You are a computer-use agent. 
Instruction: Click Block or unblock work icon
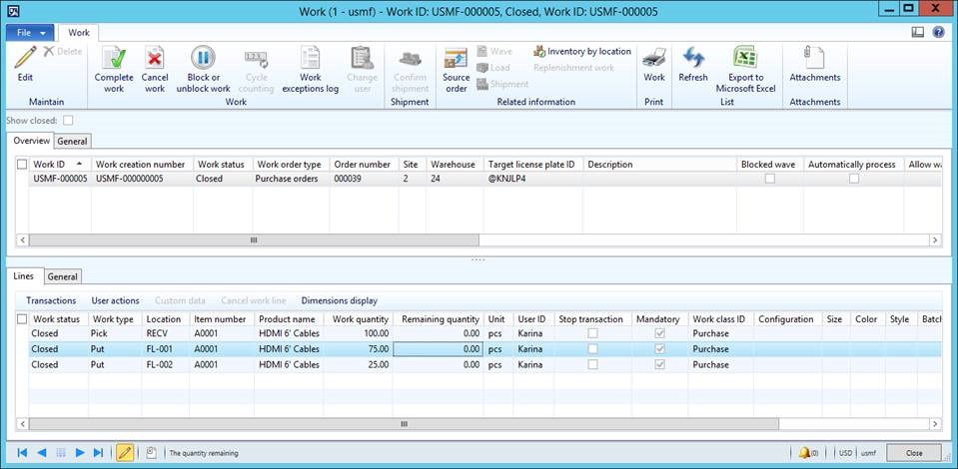203,57
